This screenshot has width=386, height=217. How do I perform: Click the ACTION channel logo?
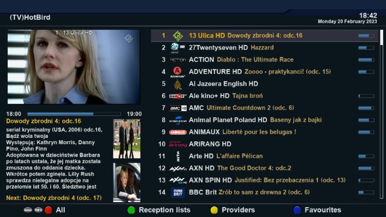[178, 60]
